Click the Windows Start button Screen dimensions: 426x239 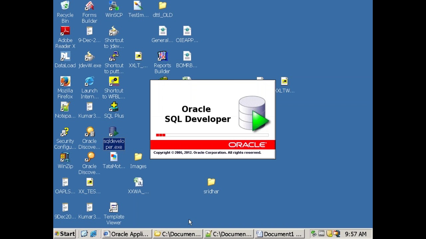pos(65,234)
